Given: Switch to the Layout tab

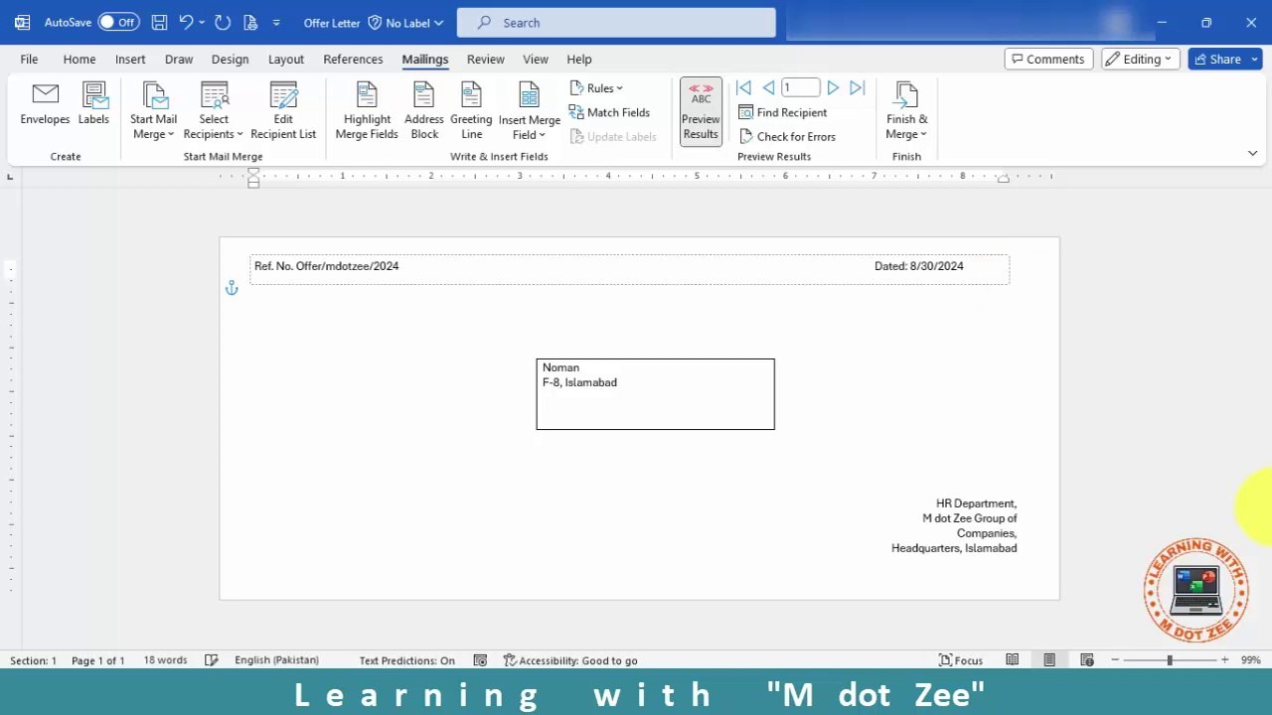Looking at the screenshot, I should coord(286,60).
